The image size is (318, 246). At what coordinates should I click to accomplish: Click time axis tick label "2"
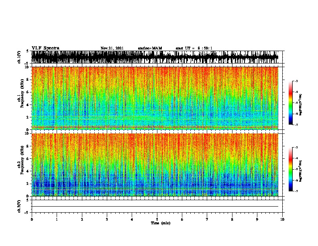(82, 219)
